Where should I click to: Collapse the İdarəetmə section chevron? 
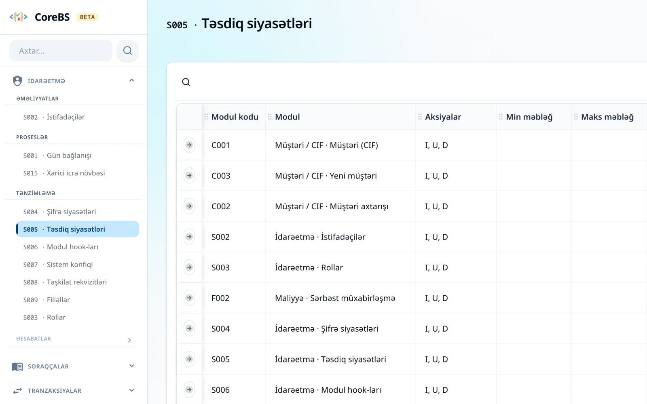(x=131, y=80)
